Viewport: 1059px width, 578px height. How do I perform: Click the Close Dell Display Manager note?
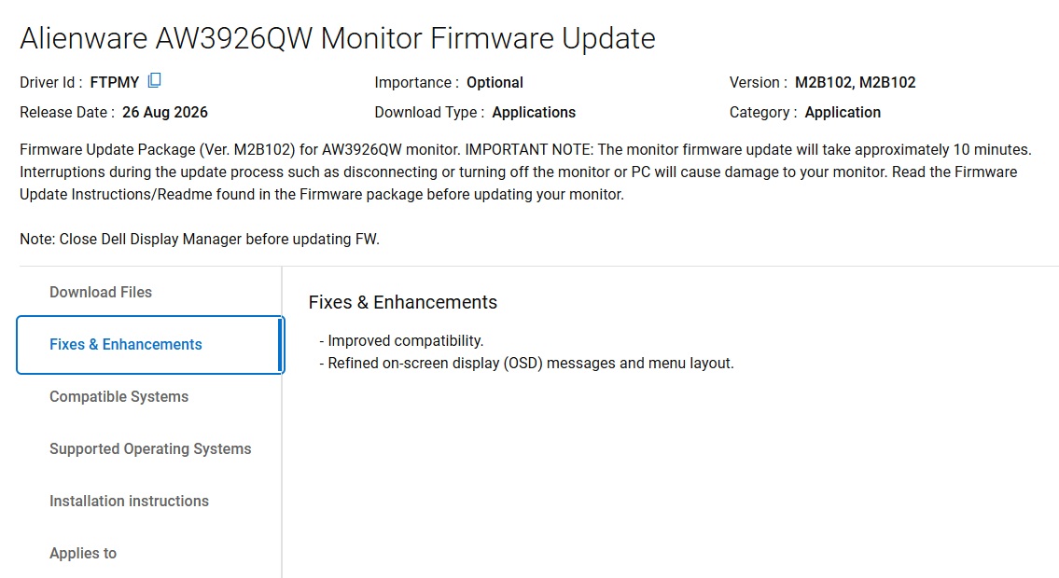tap(200, 240)
